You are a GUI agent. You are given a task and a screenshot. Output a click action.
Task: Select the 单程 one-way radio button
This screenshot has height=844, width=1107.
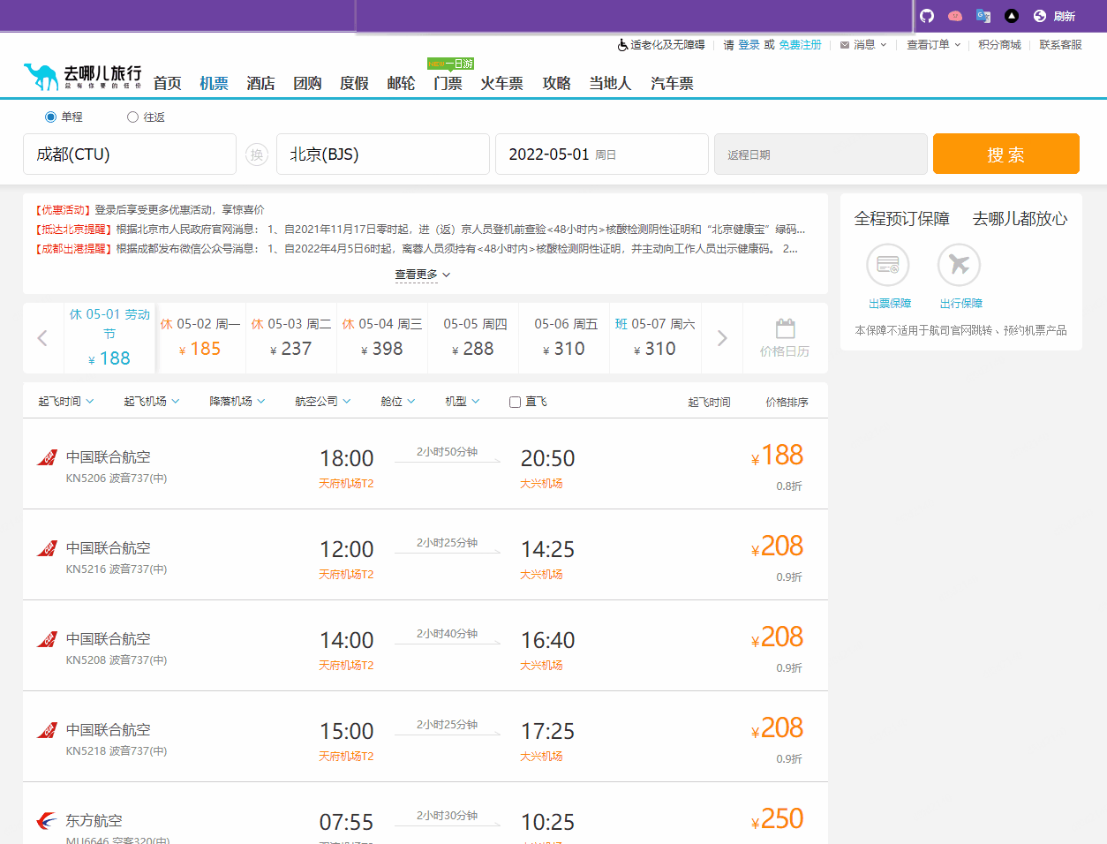50,117
